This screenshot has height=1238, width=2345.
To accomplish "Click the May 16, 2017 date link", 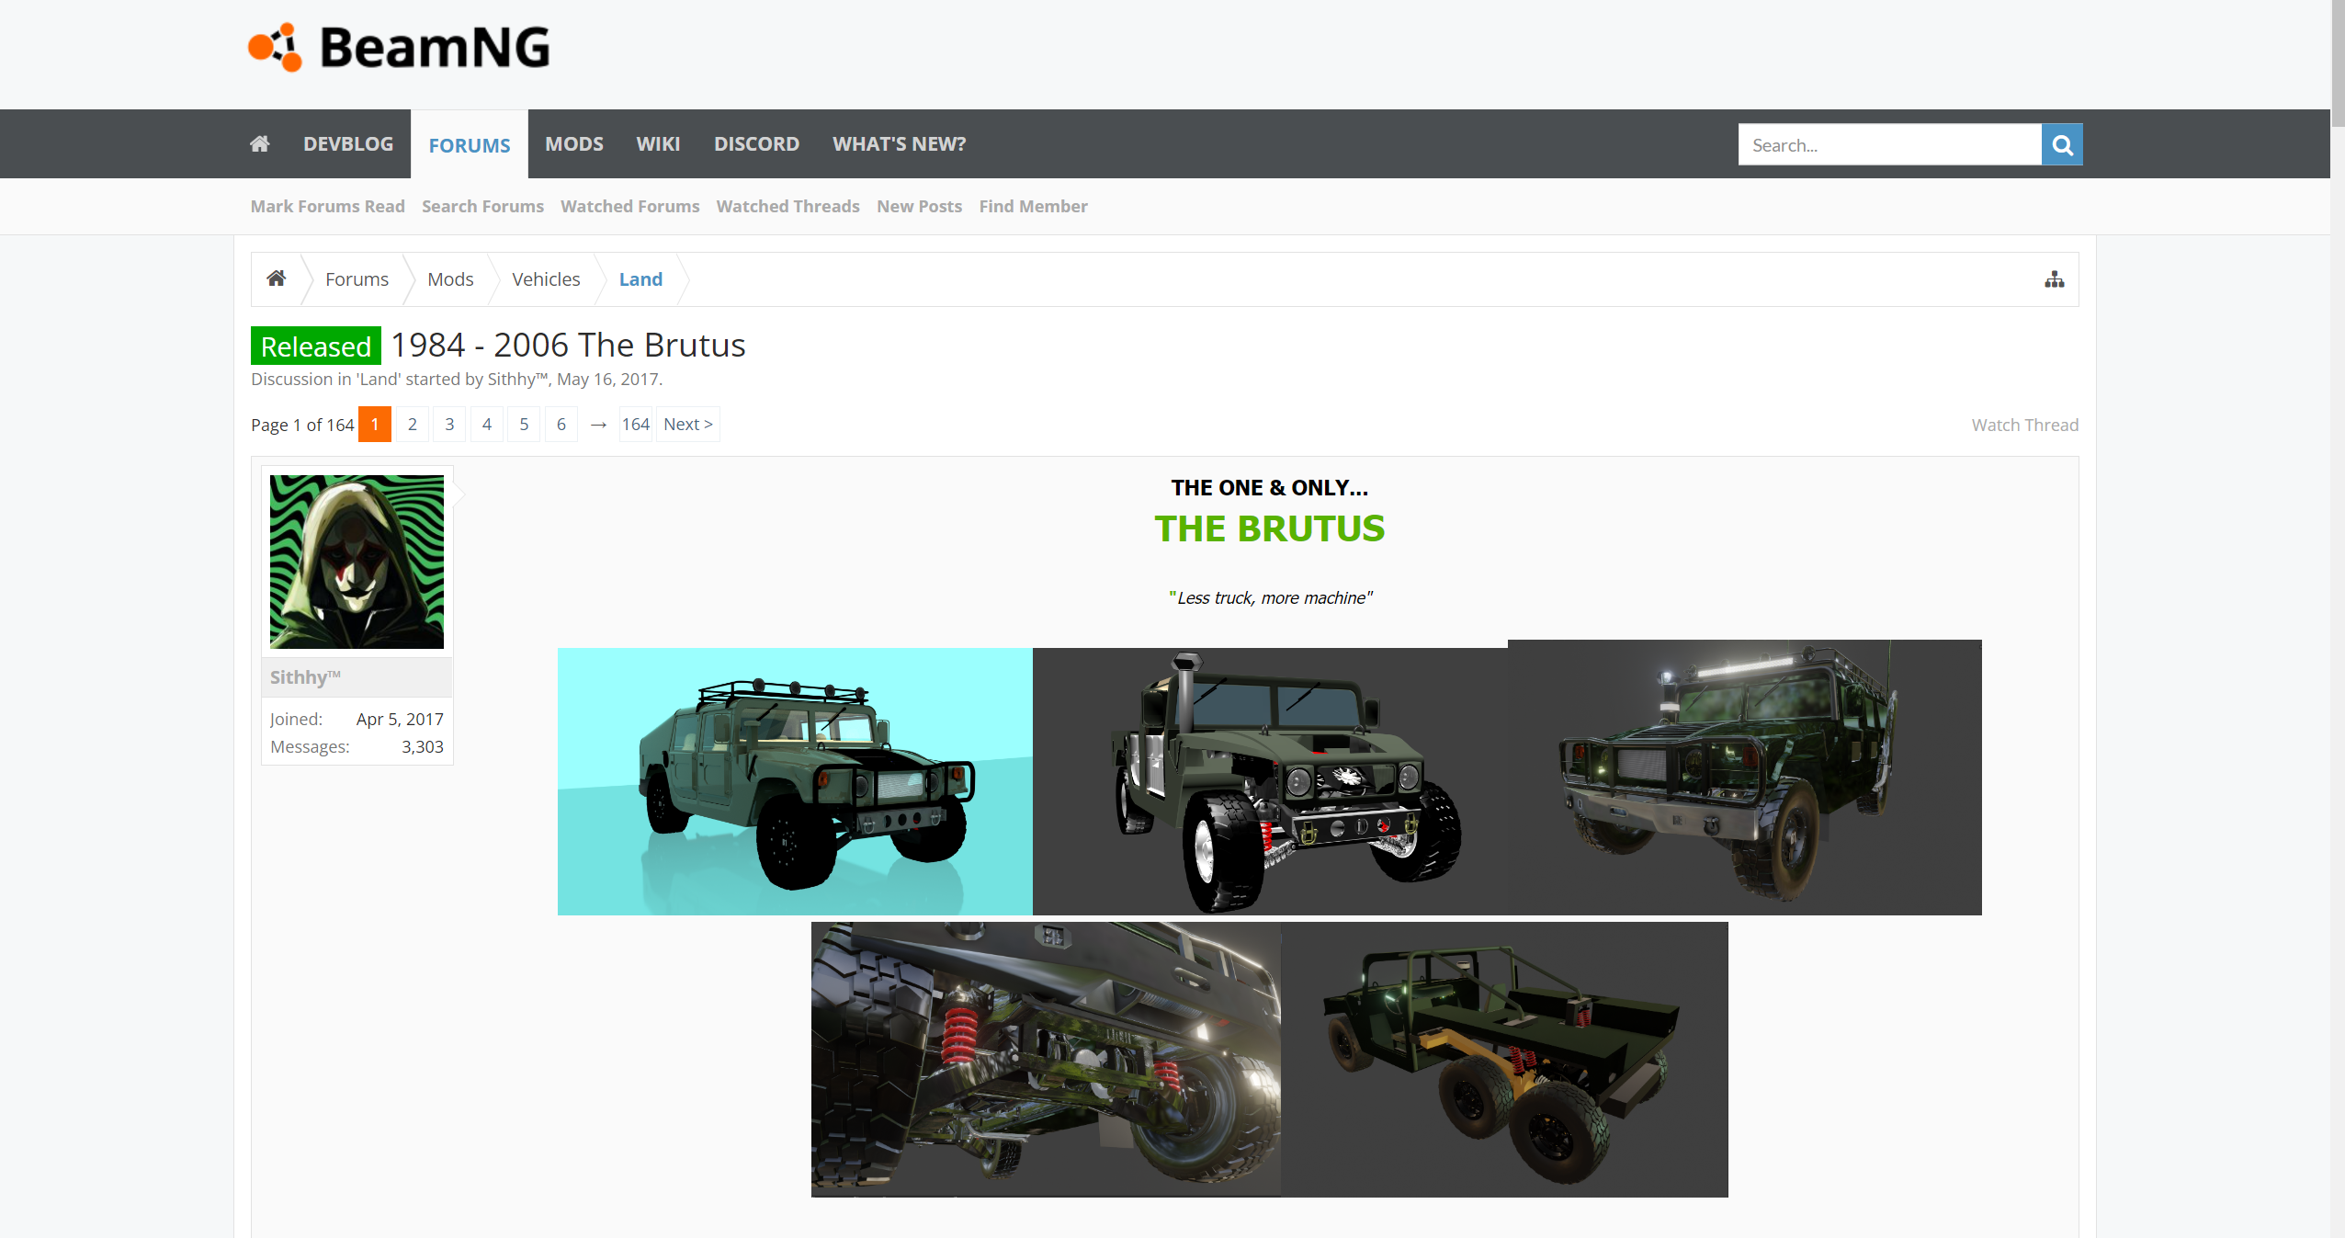I will click(607, 379).
